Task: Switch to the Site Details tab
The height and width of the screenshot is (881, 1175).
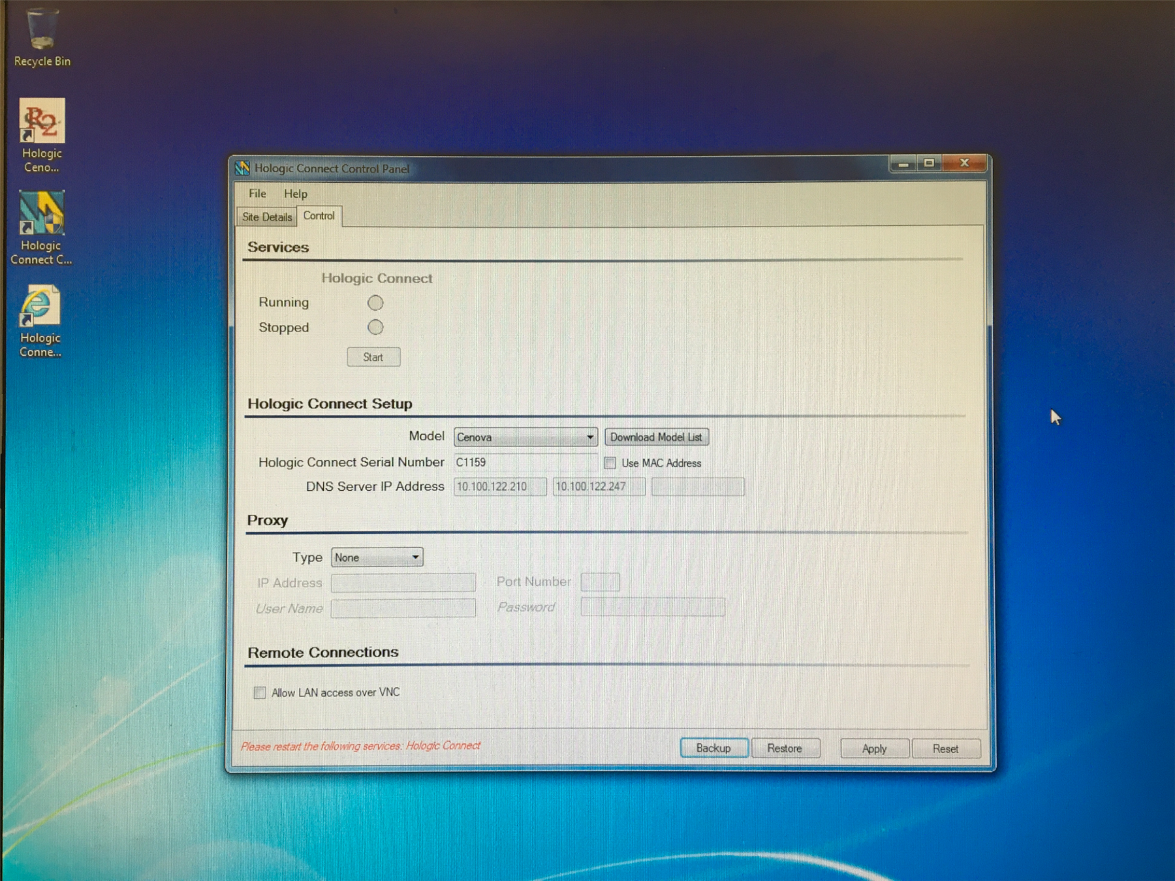Action: tap(267, 217)
